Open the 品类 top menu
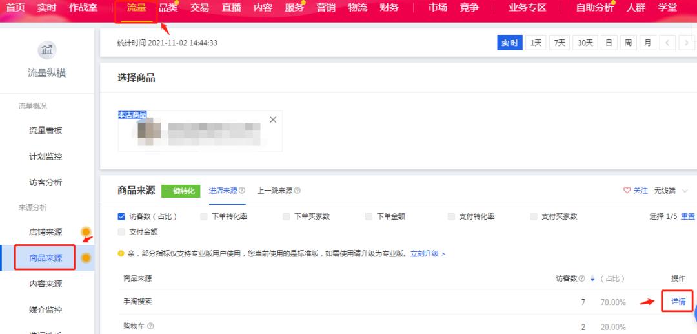The image size is (697, 334). 168,8
